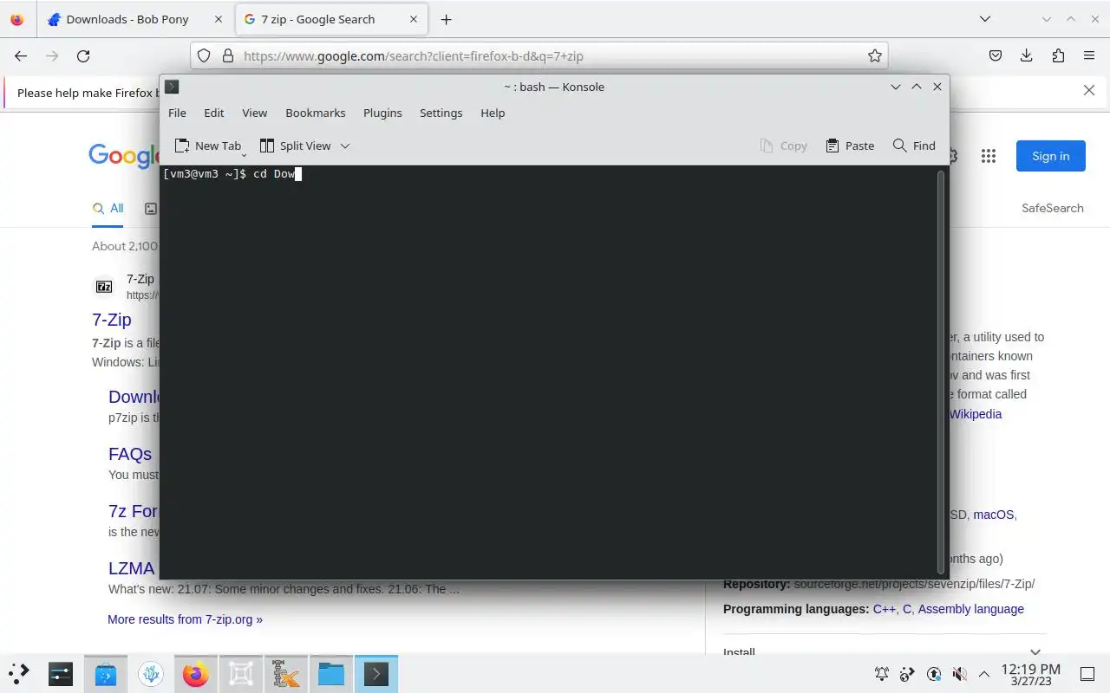The image size is (1110, 693).
Task: Open the Konsole Edit menu
Action: click(214, 113)
